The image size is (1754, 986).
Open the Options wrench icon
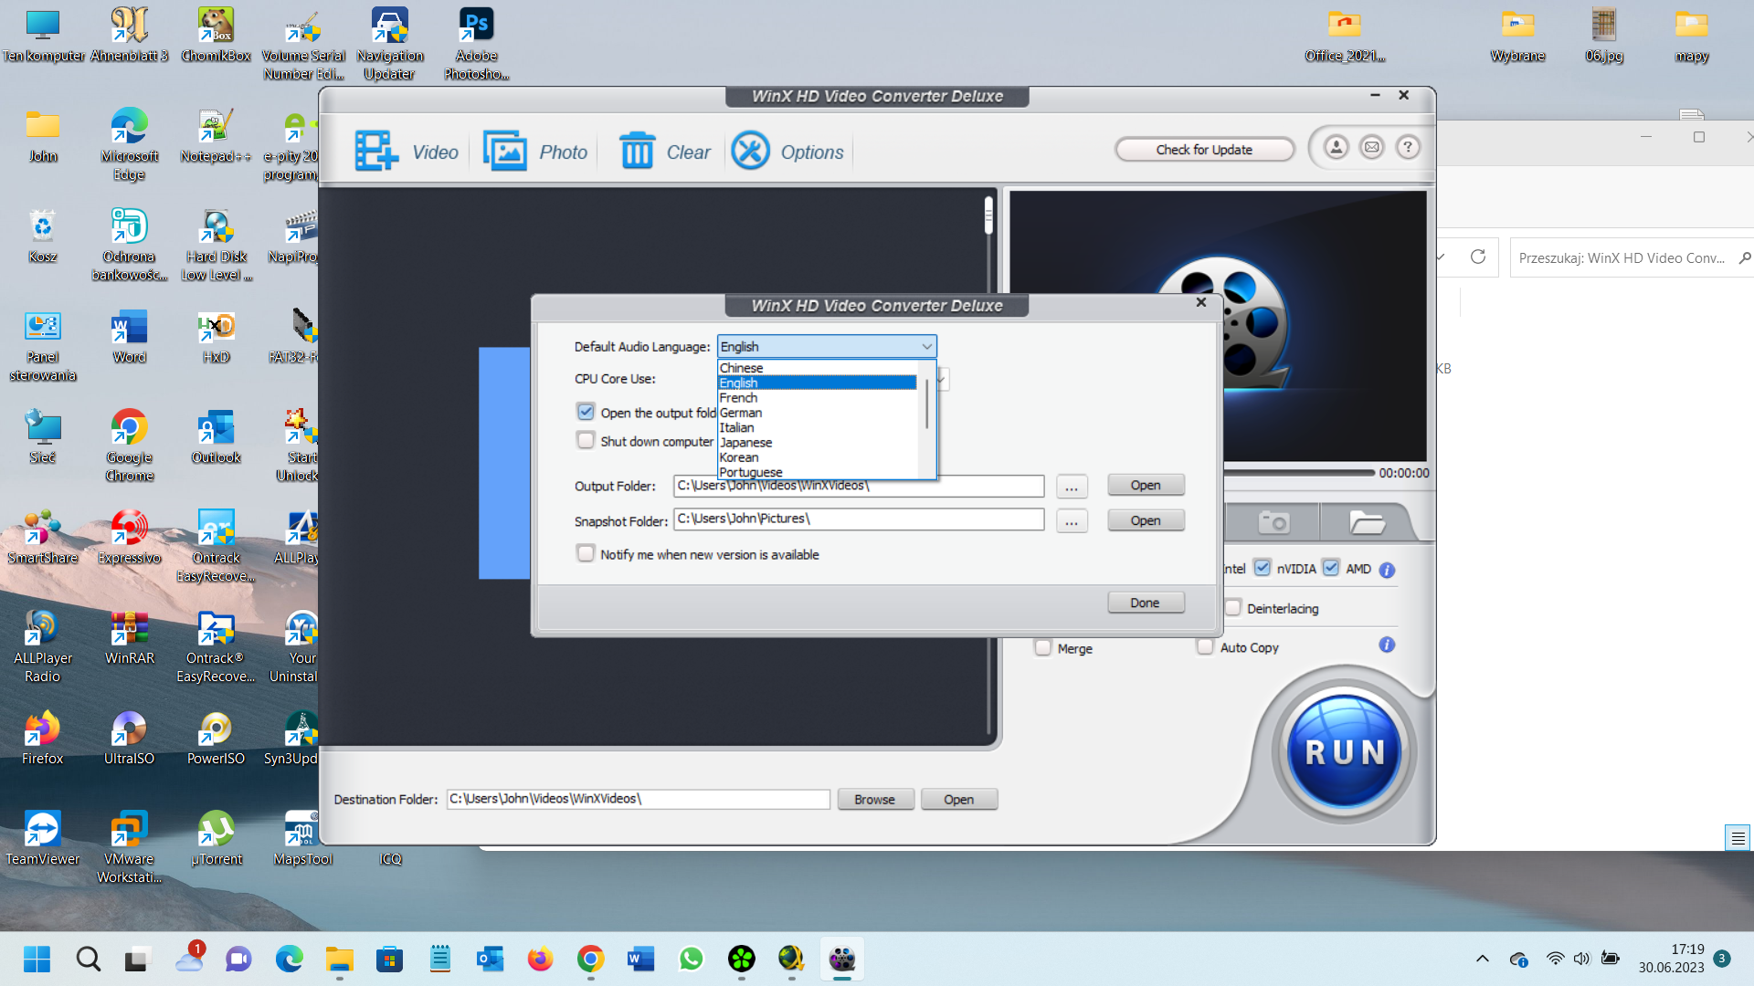click(751, 152)
